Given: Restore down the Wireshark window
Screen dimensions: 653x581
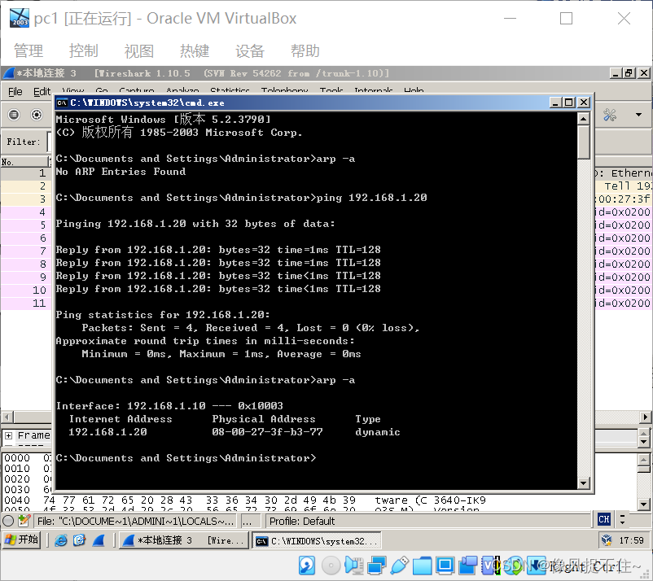Looking at the screenshot, I should pyautogui.click(x=629, y=73).
